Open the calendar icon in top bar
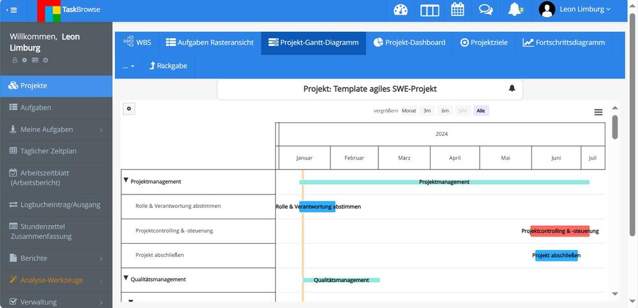 pos(457,10)
